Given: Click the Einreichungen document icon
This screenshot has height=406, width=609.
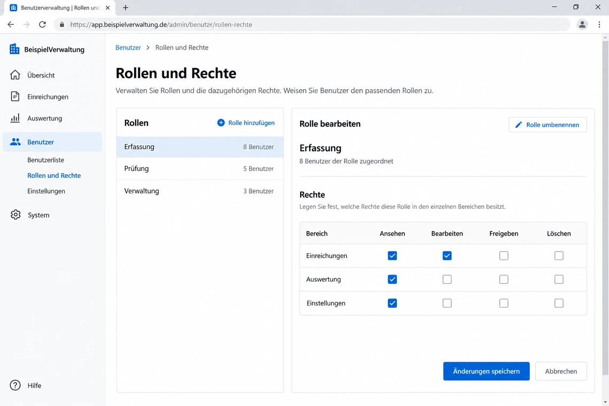Looking at the screenshot, I should coord(15,96).
